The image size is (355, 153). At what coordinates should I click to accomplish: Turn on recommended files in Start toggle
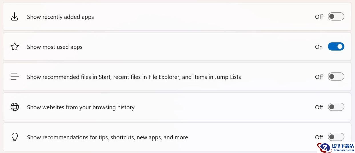click(336, 76)
